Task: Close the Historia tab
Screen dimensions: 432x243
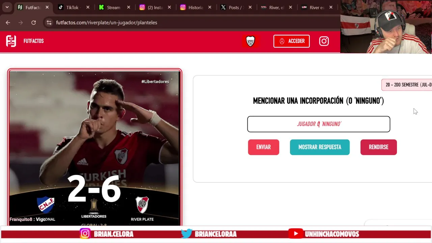Action: coord(210,7)
